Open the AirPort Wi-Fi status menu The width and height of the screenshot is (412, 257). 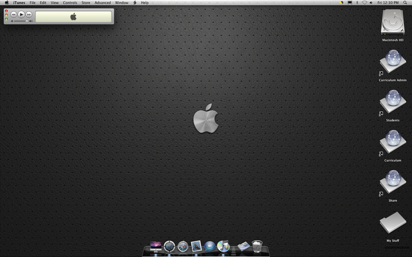pos(364,3)
